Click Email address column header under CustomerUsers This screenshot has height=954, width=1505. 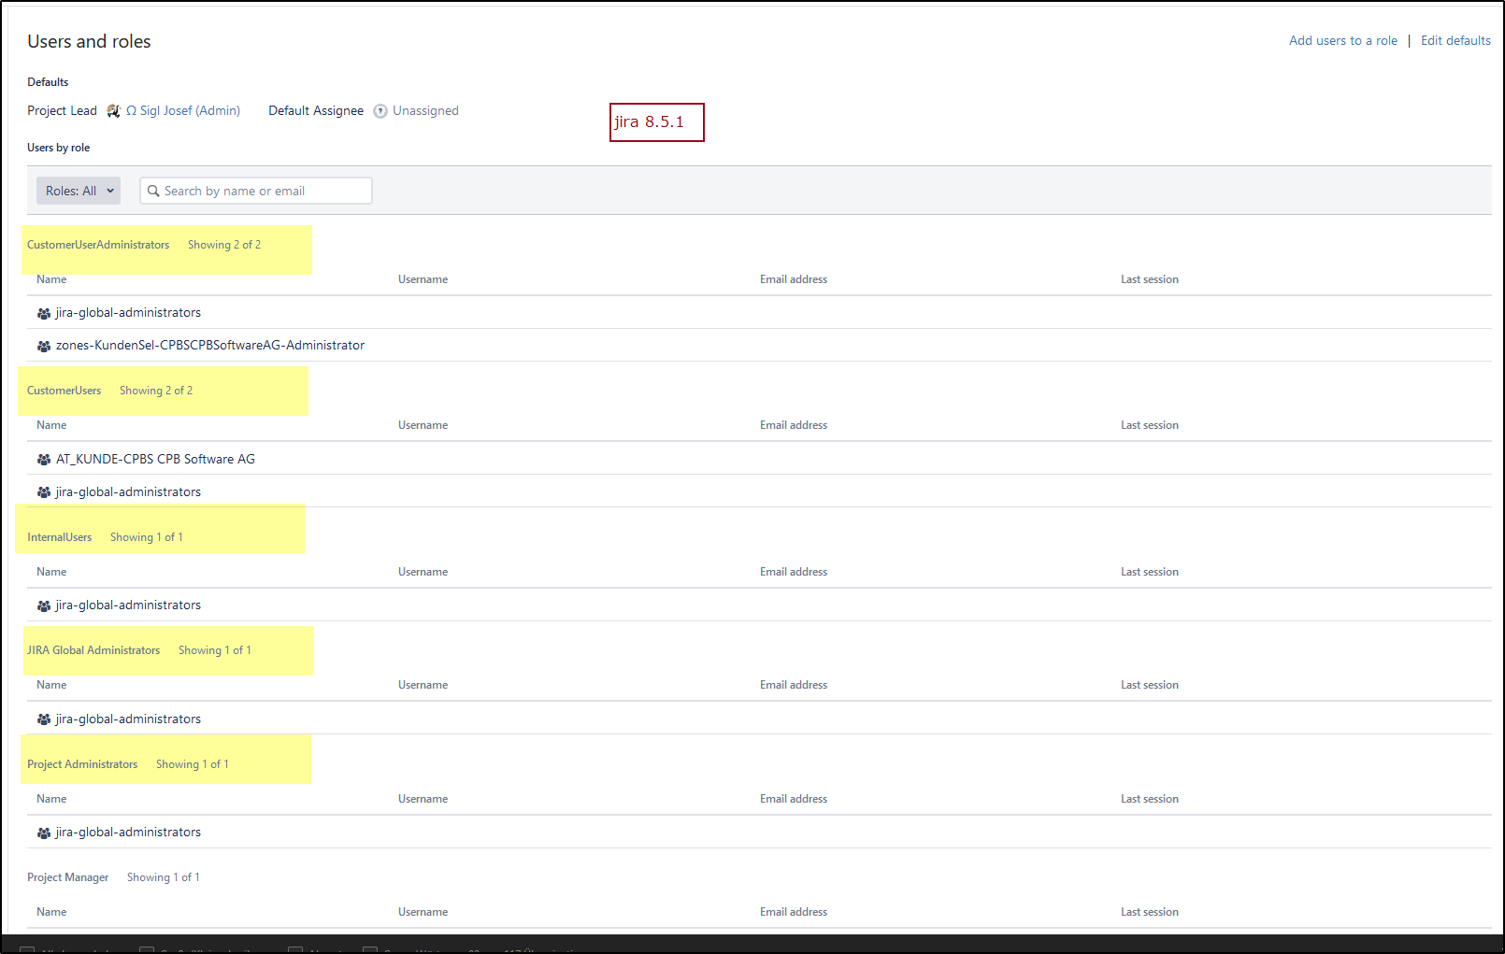(x=794, y=425)
